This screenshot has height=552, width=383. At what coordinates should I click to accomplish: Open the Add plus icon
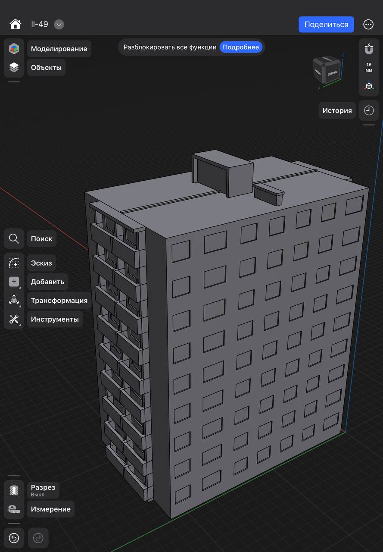(x=14, y=282)
